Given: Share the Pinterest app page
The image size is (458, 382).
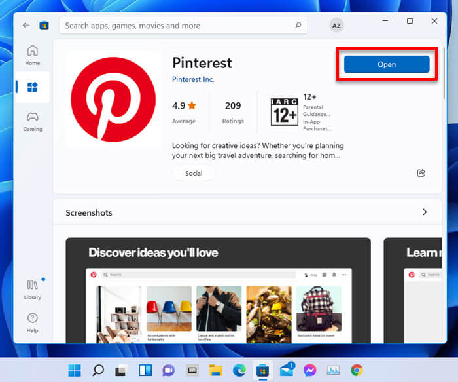Looking at the screenshot, I should pyautogui.click(x=421, y=173).
